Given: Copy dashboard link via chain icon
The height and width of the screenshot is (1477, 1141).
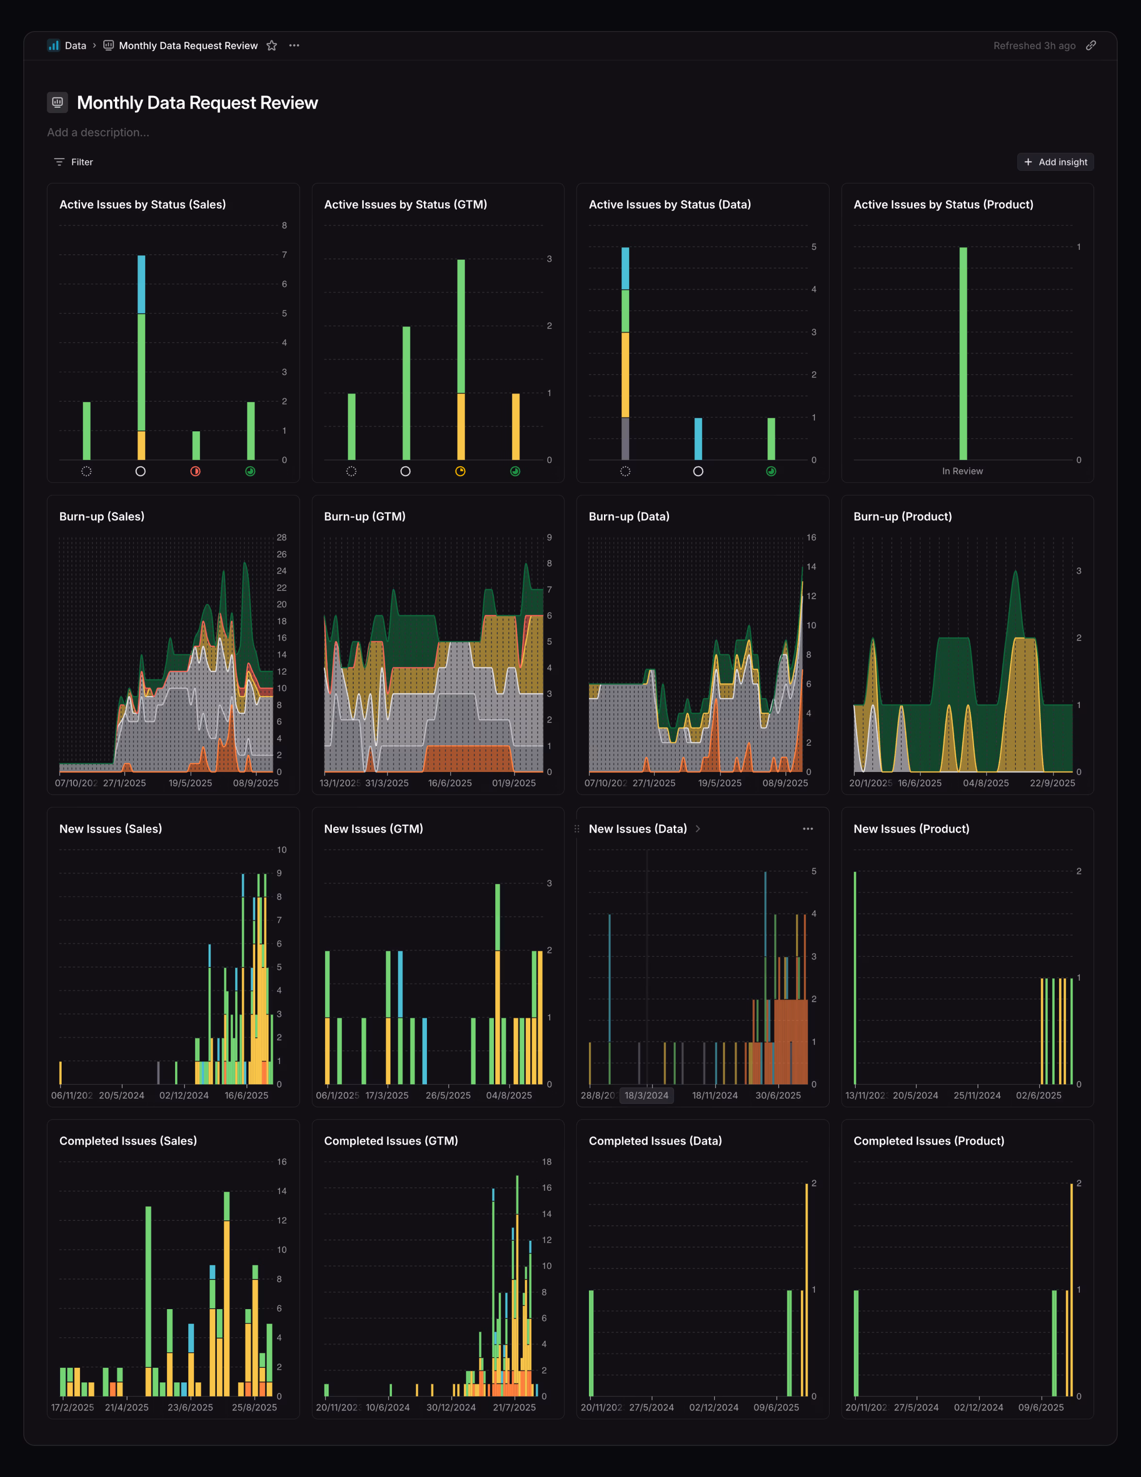Looking at the screenshot, I should (x=1090, y=45).
